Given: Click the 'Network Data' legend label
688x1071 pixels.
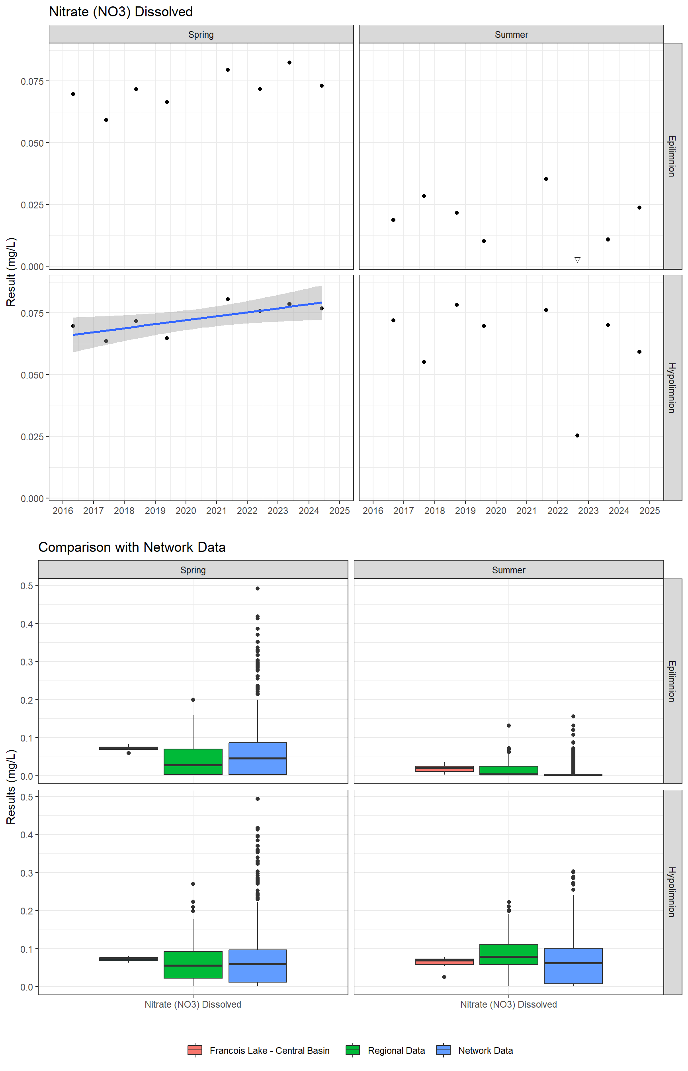Looking at the screenshot, I should pyautogui.click(x=486, y=1050).
